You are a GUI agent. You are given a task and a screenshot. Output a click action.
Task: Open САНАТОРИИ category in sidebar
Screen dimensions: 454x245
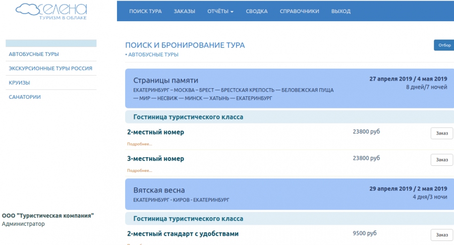coord(25,97)
